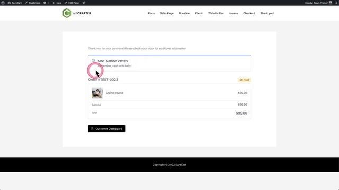Click the New content item
Screen dimensions: 339x190
point(57,3)
